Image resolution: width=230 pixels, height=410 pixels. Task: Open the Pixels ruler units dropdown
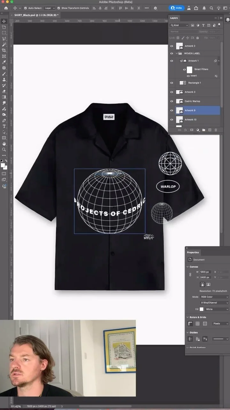[x=221, y=324]
